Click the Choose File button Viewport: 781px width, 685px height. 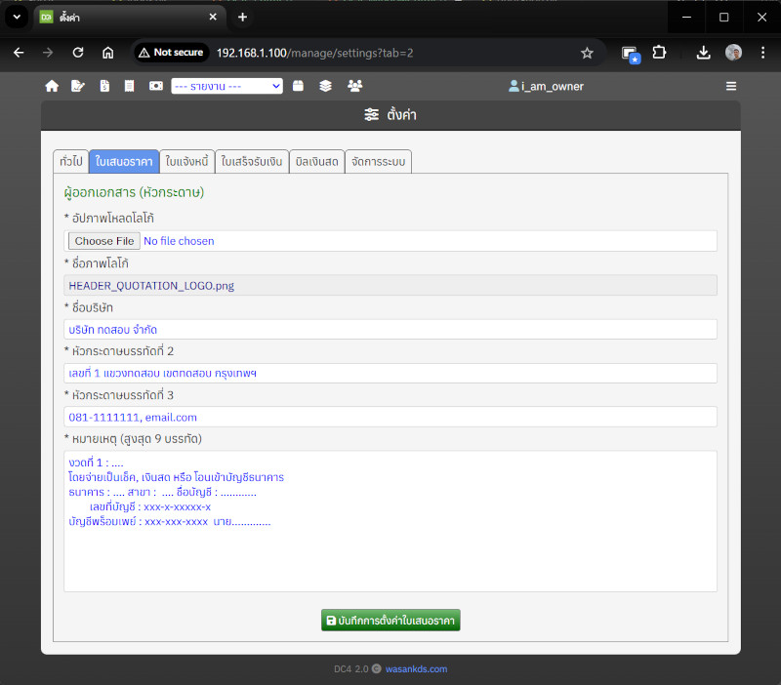[x=103, y=241]
